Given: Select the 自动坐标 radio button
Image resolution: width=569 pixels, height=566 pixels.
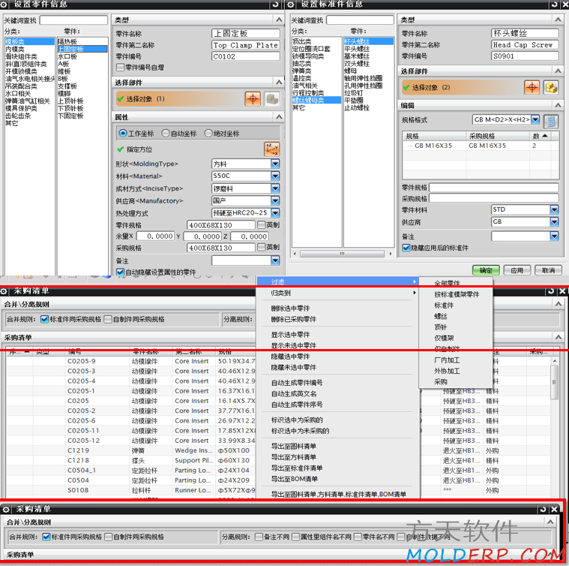Looking at the screenshot, I should click(x=166, y=133).
